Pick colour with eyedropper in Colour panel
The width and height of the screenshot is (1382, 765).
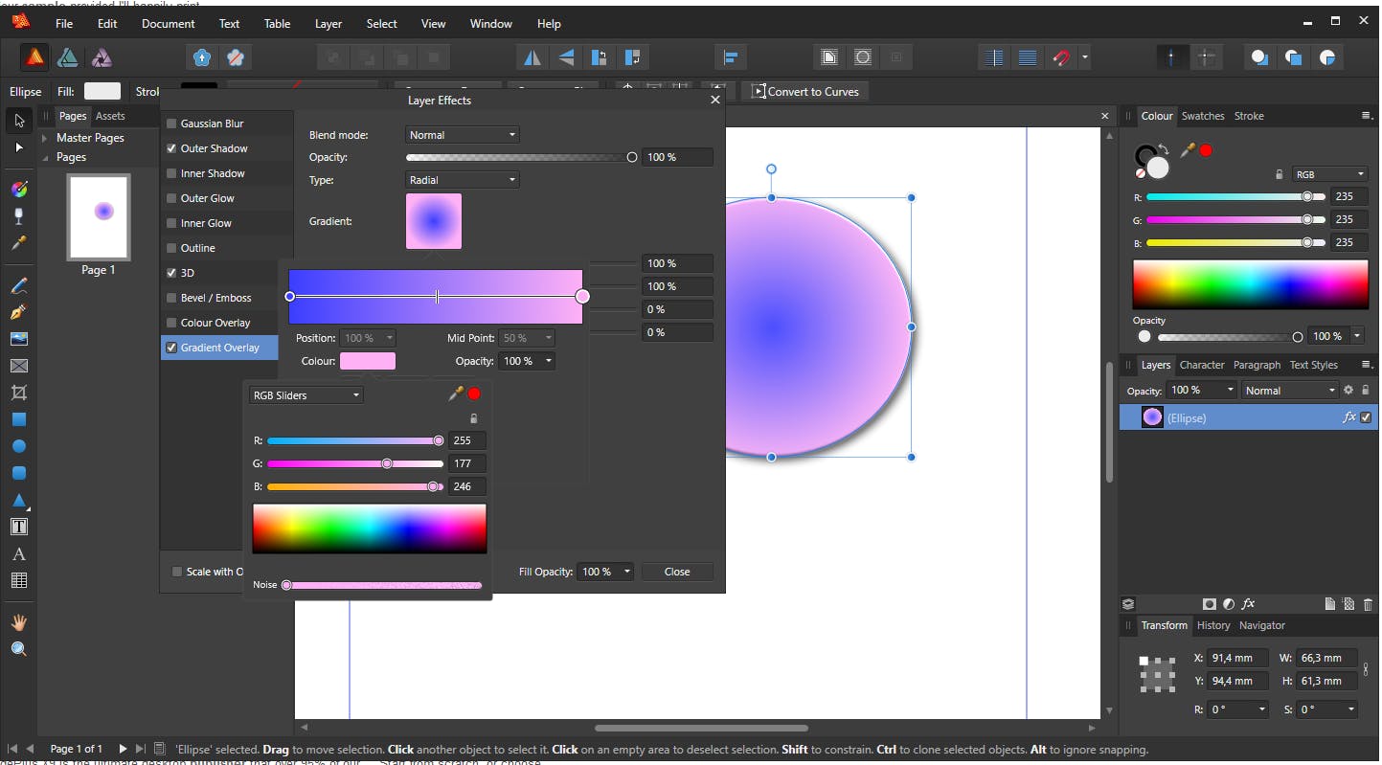1189,150
